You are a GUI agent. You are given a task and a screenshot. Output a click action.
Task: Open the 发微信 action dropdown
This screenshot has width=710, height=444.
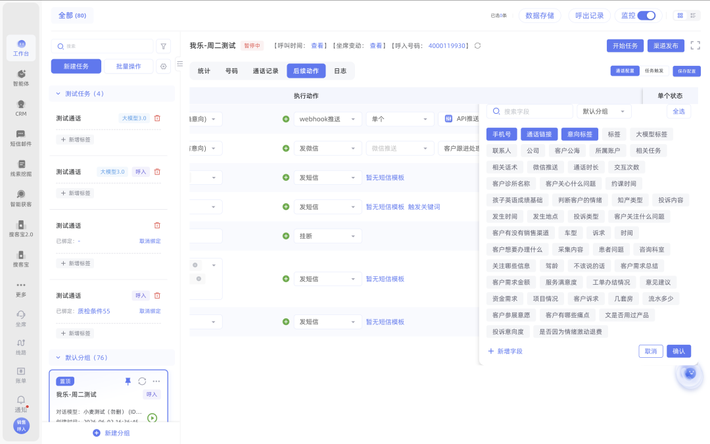(328, 149)
